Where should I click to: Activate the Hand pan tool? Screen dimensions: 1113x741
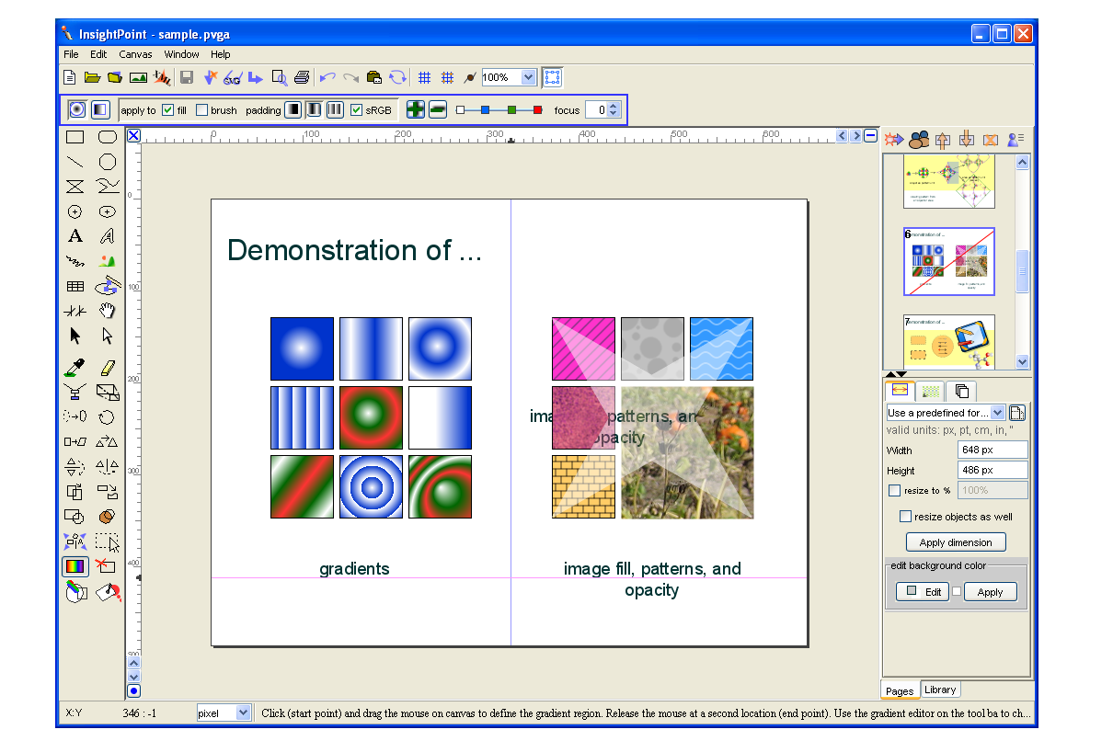point(108,311)
